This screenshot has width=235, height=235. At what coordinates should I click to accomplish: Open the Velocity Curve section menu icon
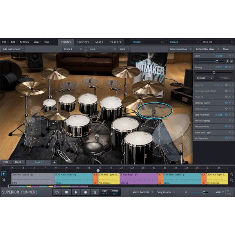point(230,103)
